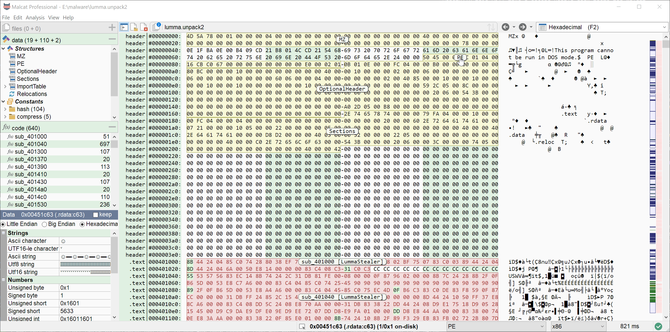Select the MZ structure icon in tree
This screenshot has height=332, width=670.
click(12, 56)
